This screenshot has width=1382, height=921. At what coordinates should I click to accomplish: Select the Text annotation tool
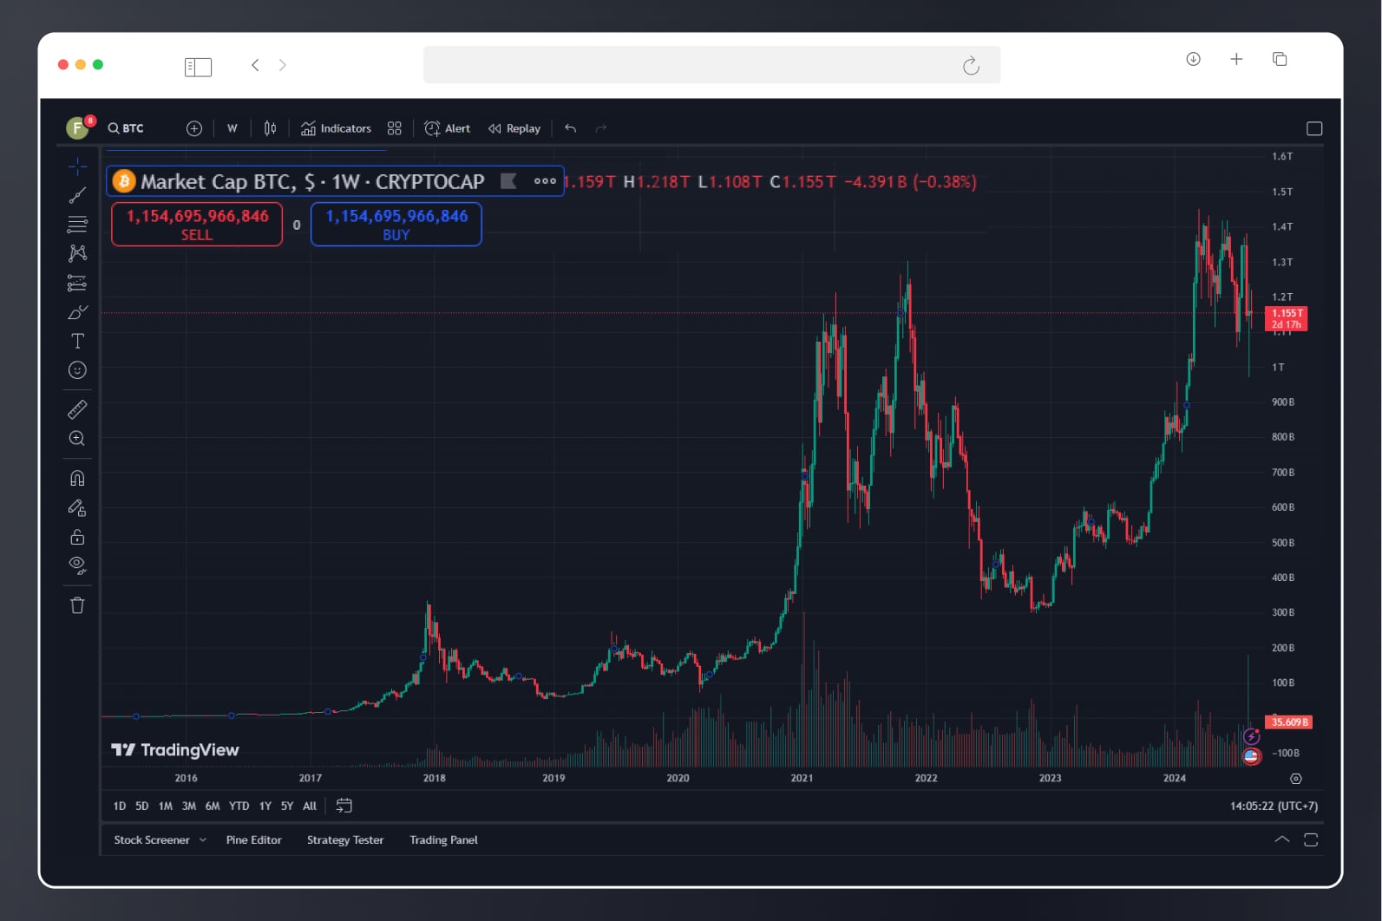[x=77, y=341]
